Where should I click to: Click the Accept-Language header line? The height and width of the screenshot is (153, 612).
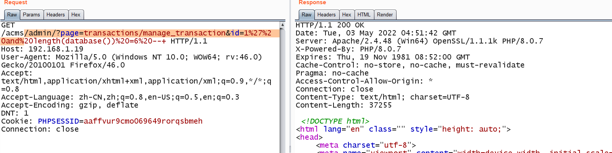120,97
